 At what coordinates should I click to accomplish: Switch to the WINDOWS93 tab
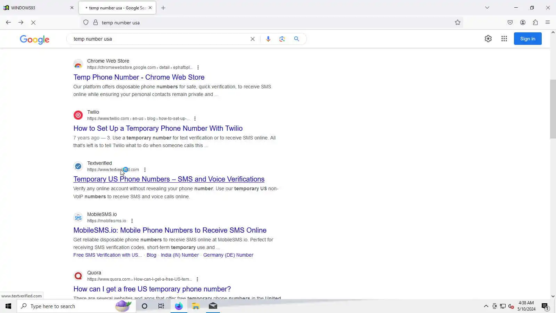click(39, 8)
